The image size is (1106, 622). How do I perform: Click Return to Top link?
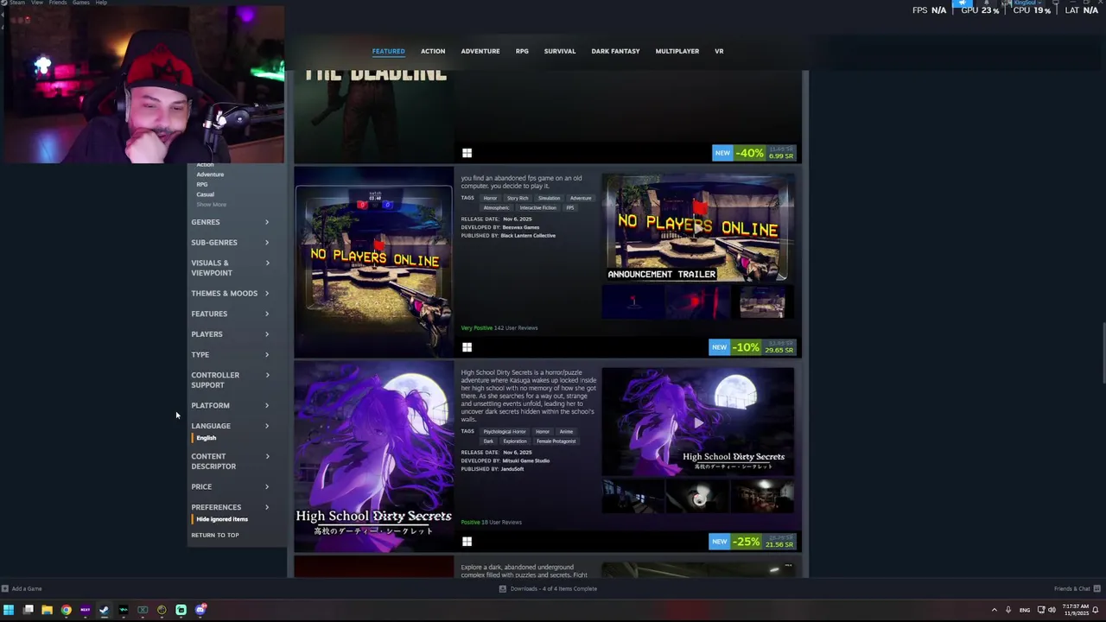point(215,536)
